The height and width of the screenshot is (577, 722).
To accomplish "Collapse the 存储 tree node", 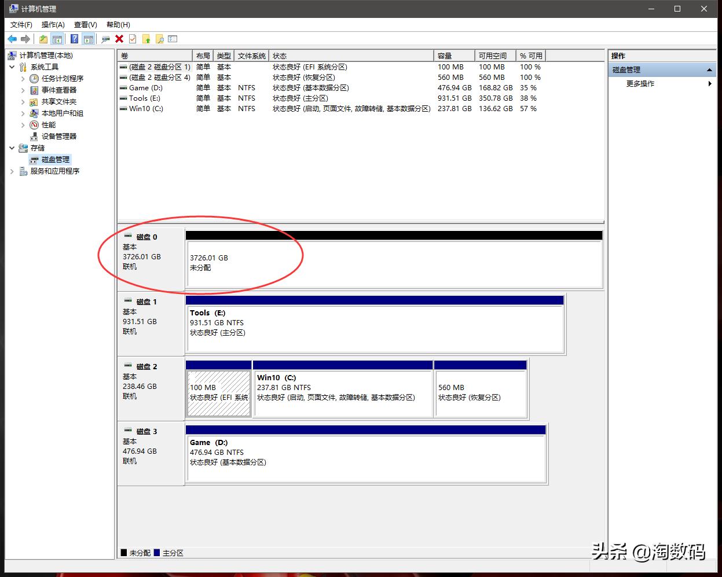I will pyautogui.click(x=12, y=148).
